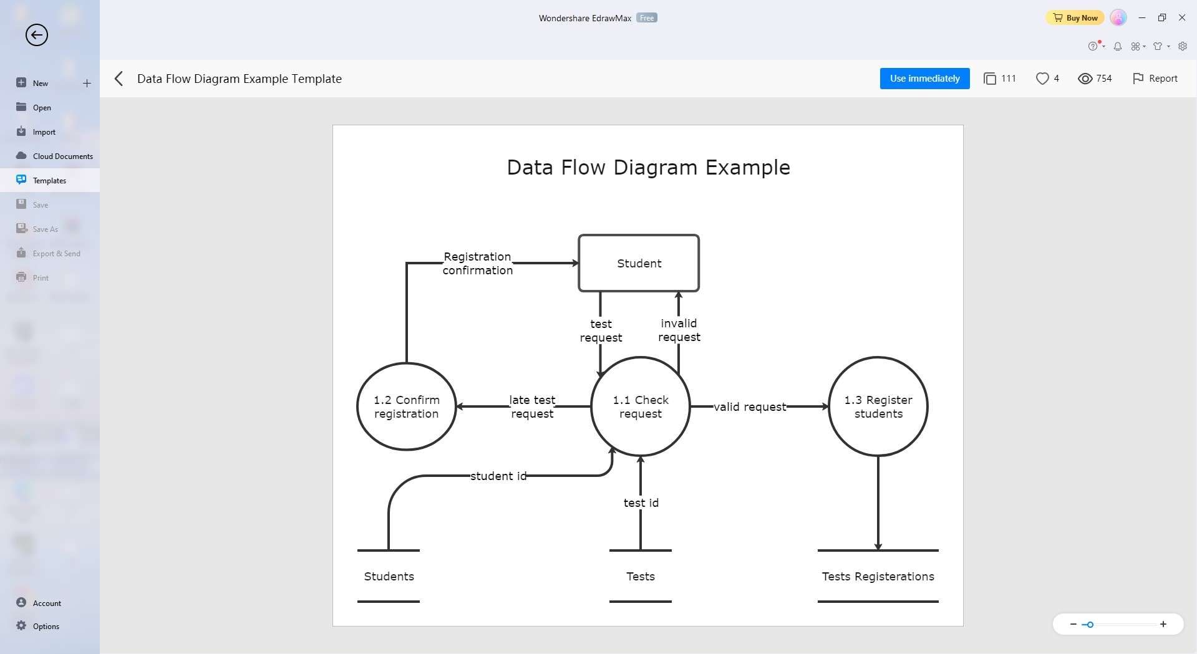Viewport: 1197px width, 654px height.
Task: Click the plus icon beside New
Action: pos(87,83)
